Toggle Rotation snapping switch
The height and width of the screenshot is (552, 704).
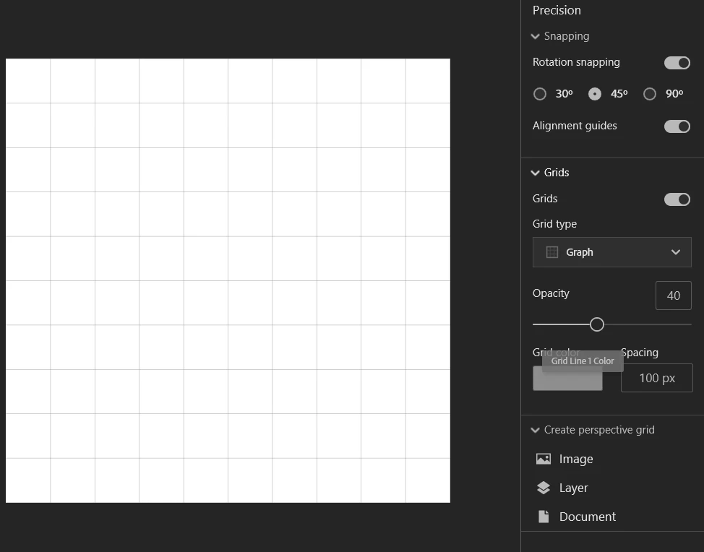[677, 63]
